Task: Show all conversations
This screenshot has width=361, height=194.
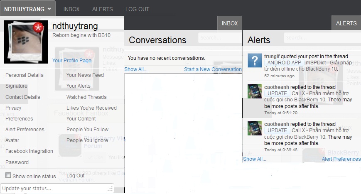Action: click(x=136, y=69)
